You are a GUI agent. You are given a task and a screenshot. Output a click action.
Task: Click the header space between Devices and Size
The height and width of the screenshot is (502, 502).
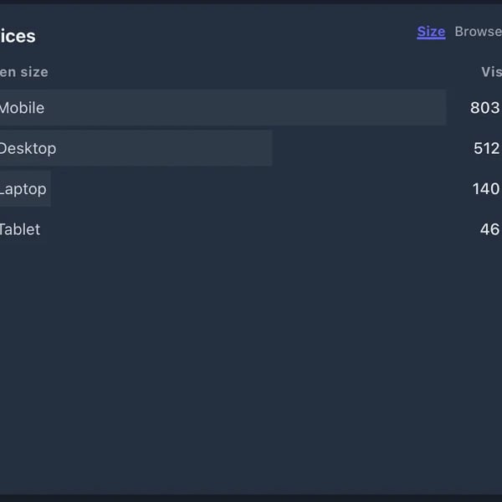[x=226, y=35]
